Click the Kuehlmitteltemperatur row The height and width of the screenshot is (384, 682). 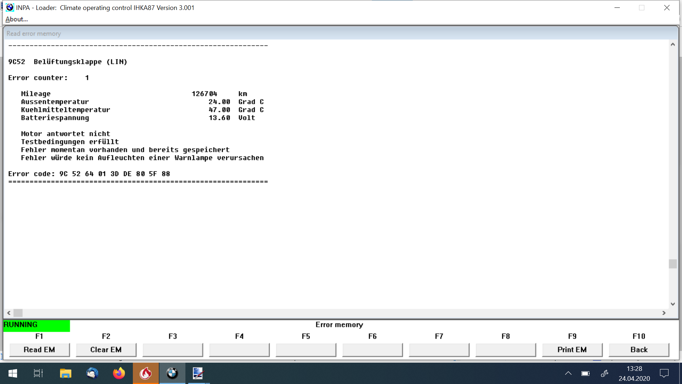[x=142, y=110]
